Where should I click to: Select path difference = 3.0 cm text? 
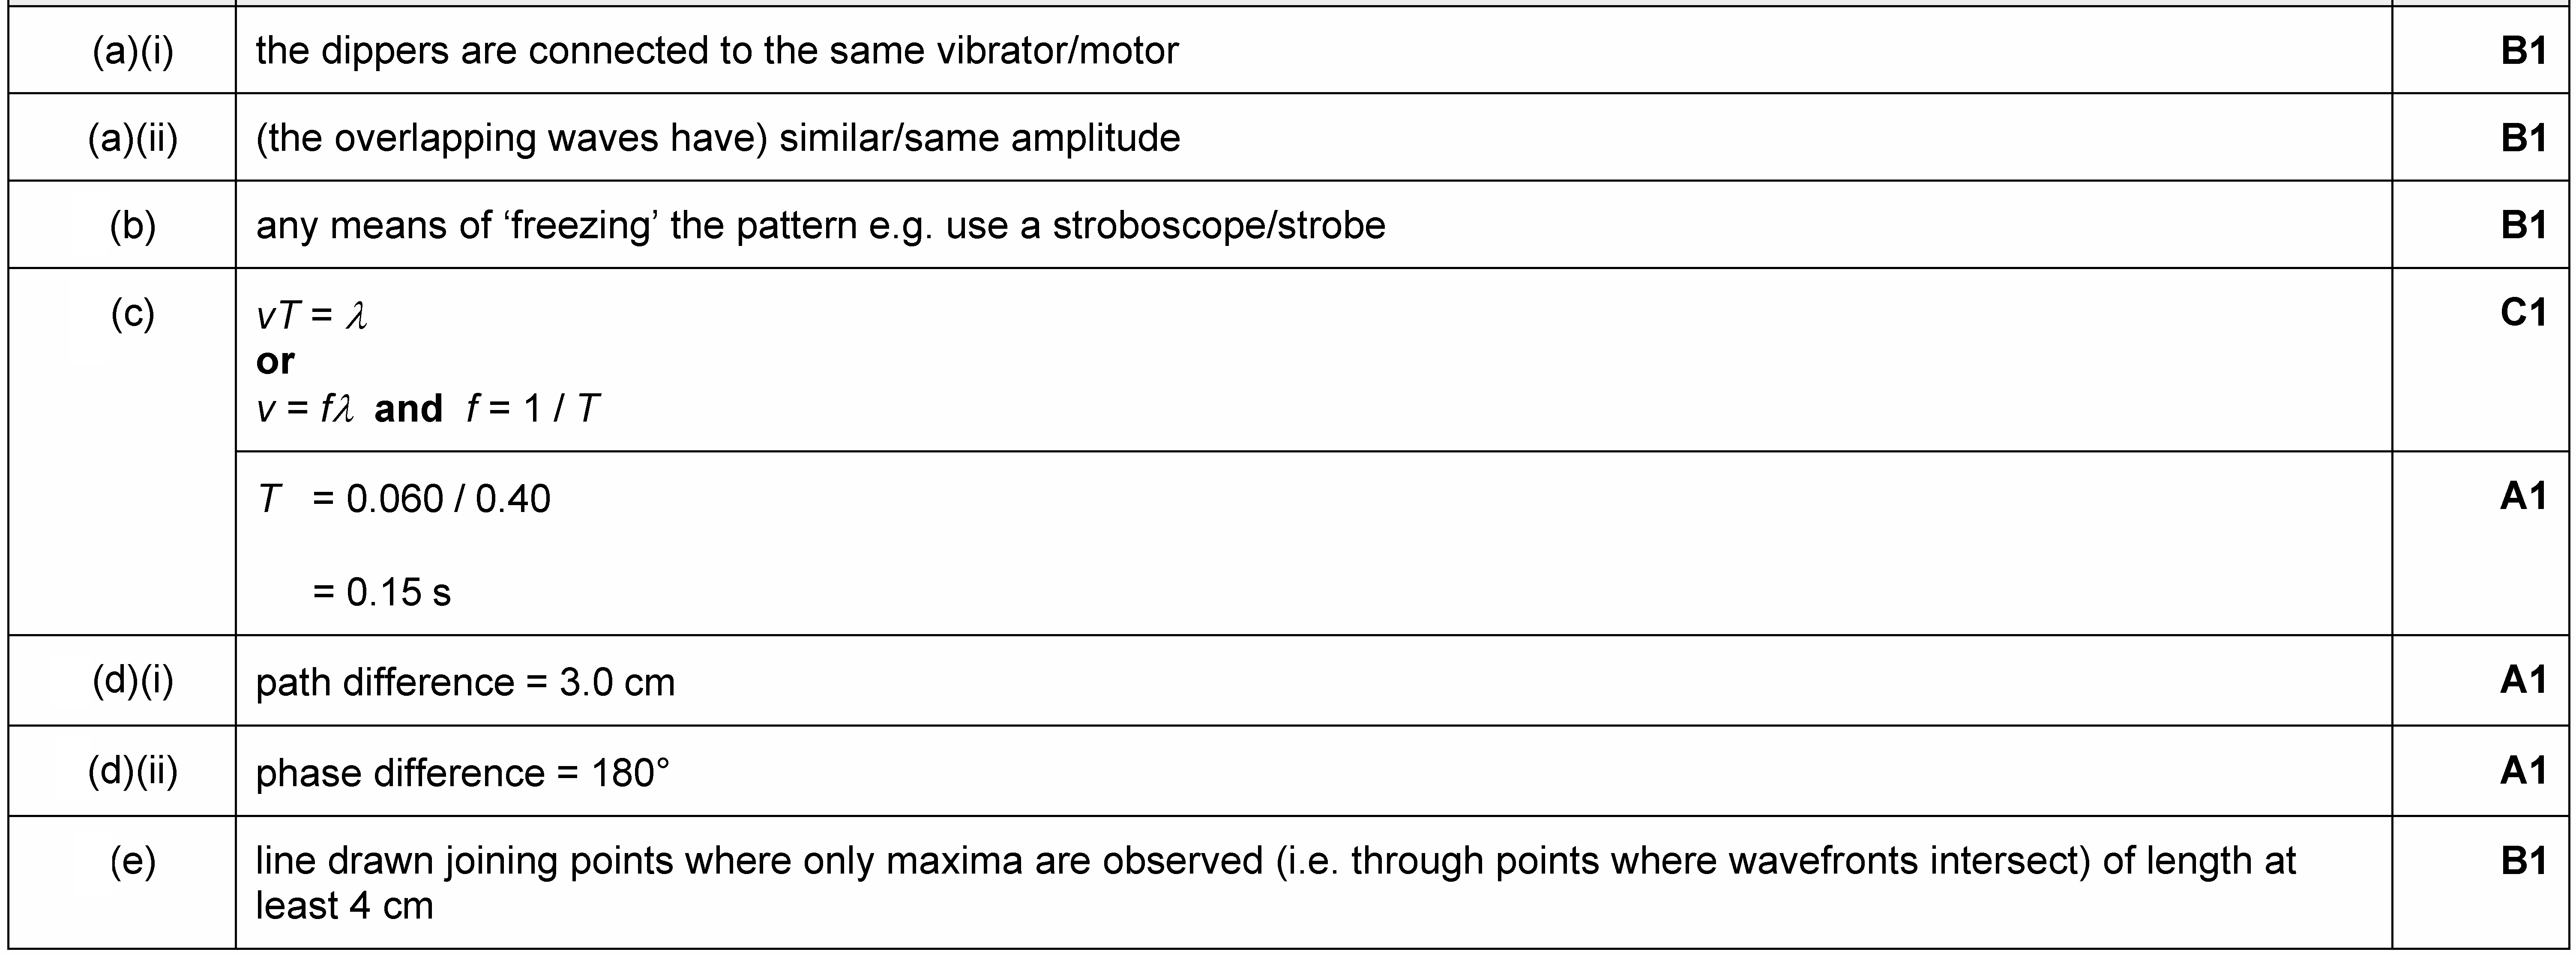pos(465,682)
